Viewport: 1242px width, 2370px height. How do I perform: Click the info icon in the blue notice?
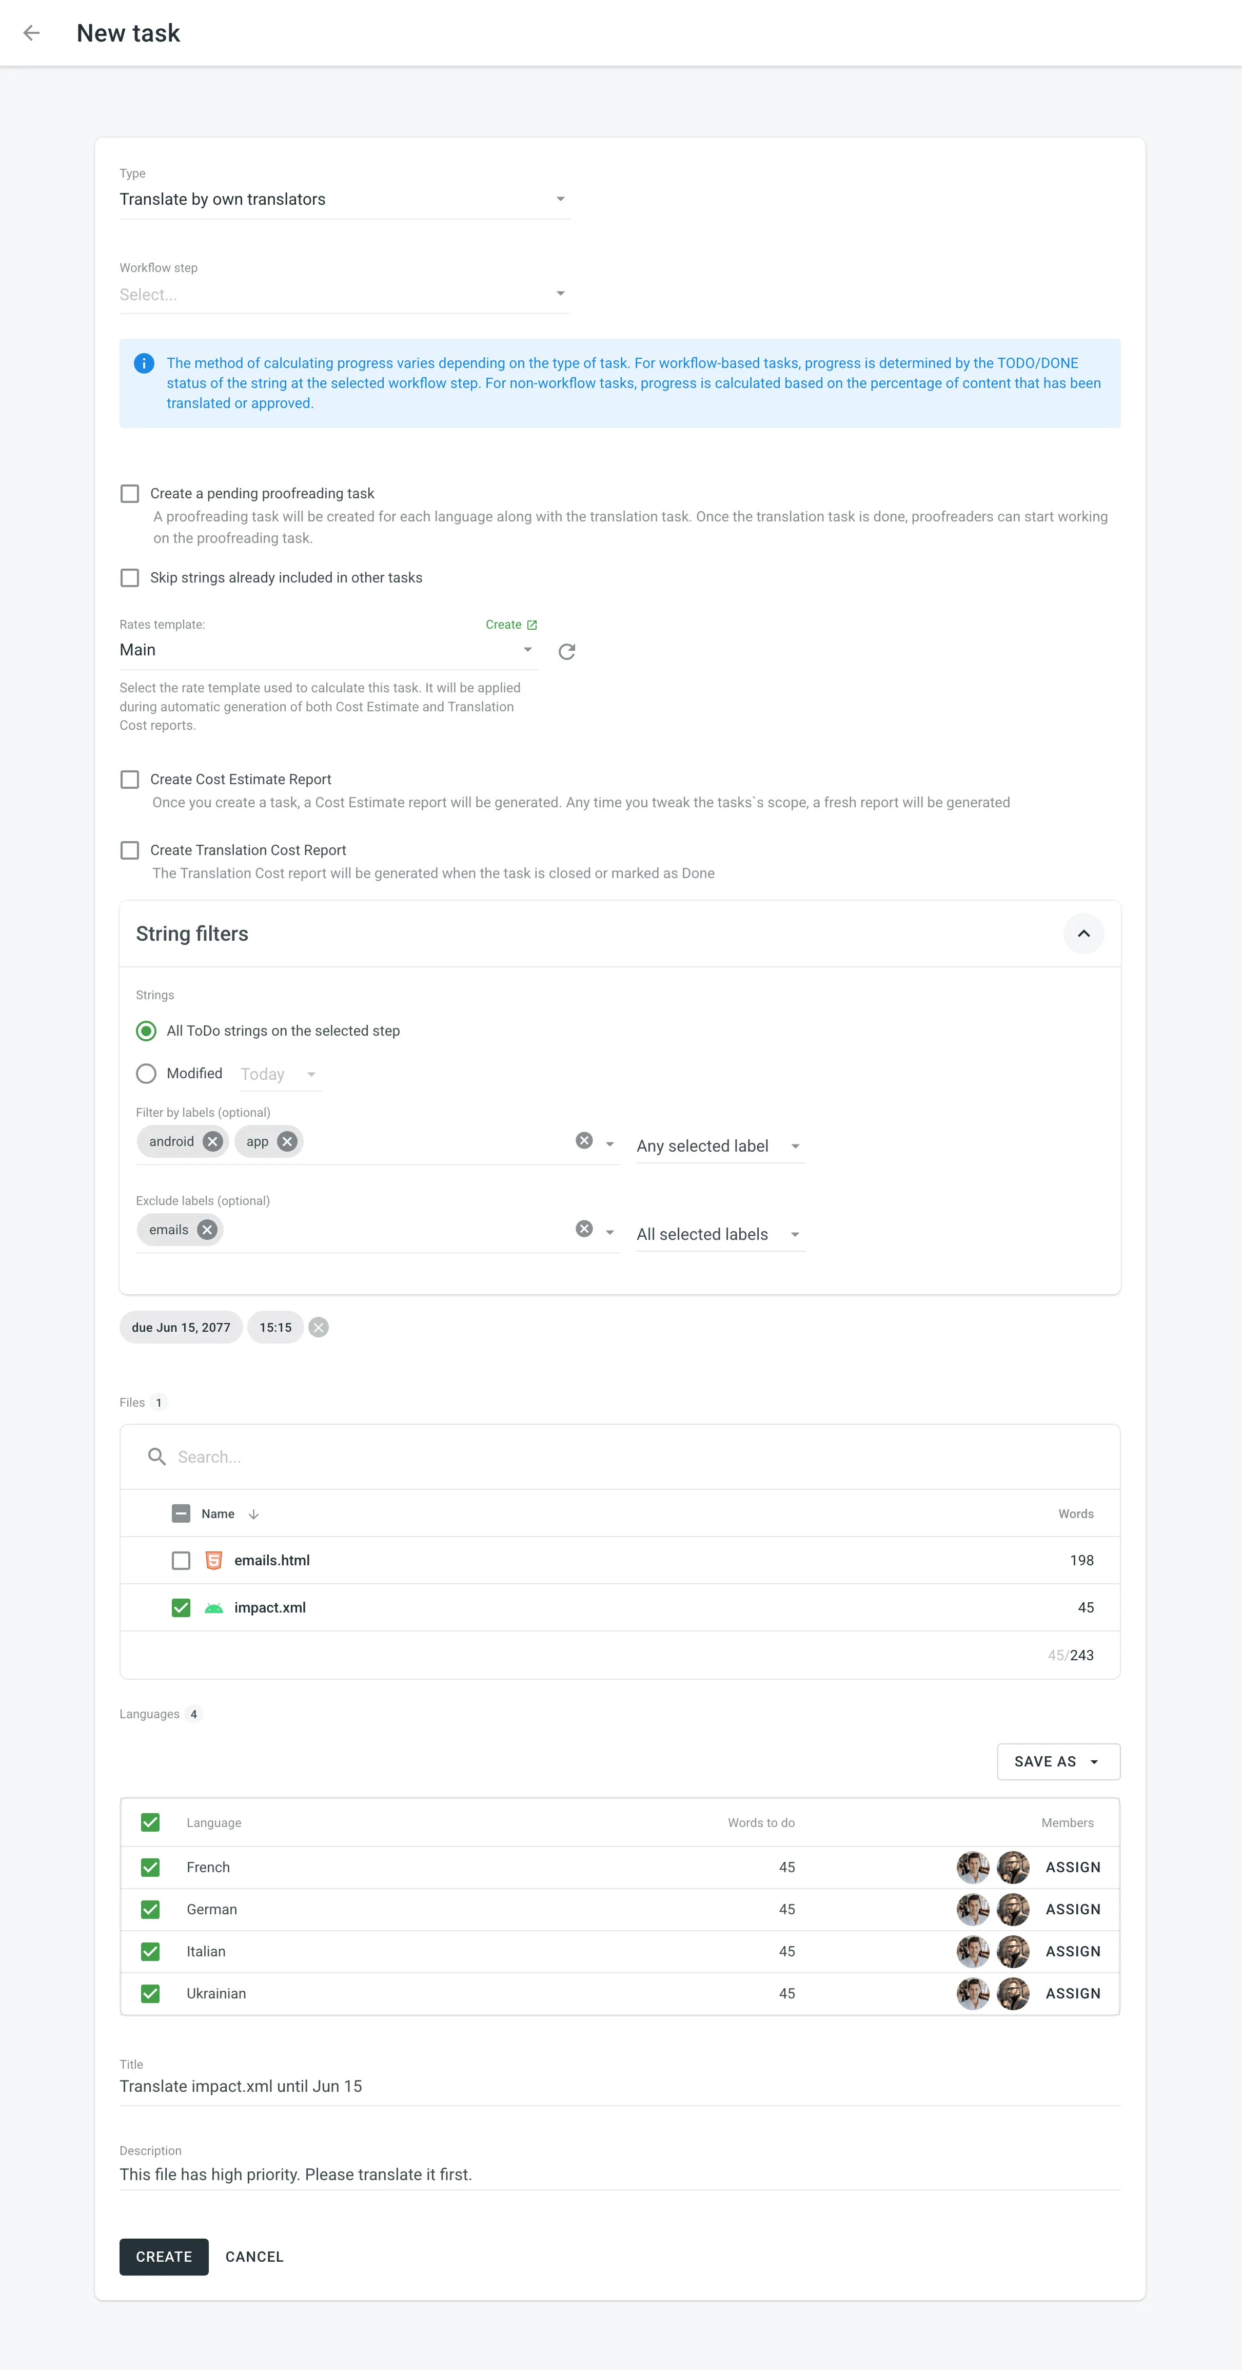pos(144,362)
